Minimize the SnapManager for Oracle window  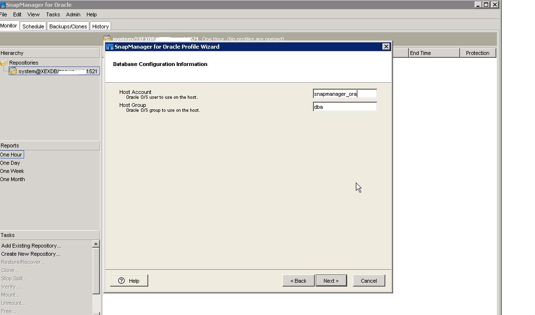pyautogui.click(x=478, y=4)
